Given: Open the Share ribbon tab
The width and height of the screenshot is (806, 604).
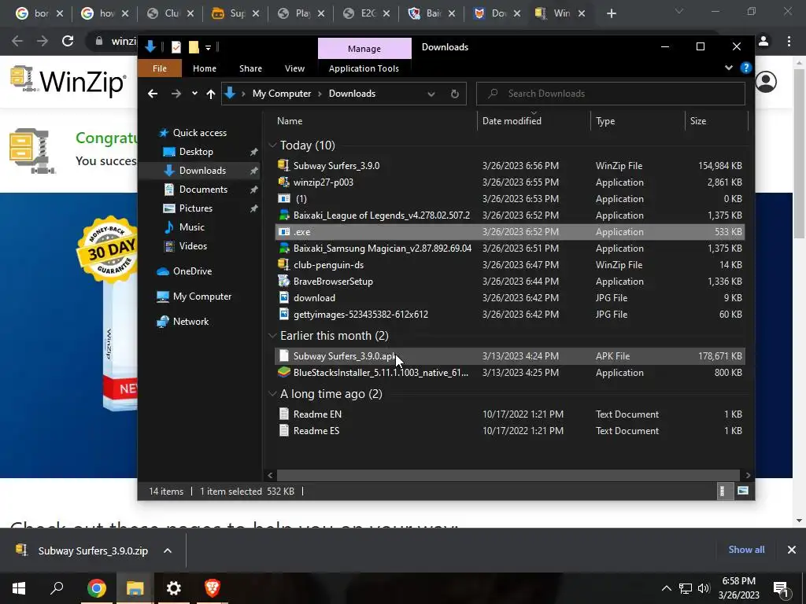Looking at the screenshot, I should click(x=250, y=68).
